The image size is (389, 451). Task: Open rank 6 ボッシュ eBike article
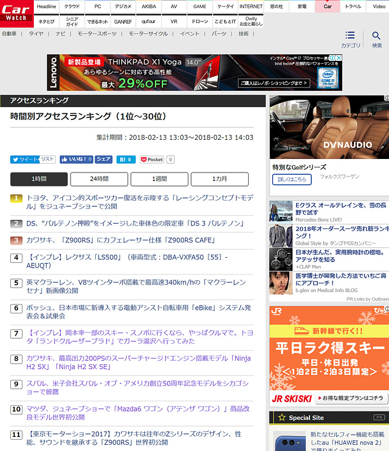click(139, 312)
